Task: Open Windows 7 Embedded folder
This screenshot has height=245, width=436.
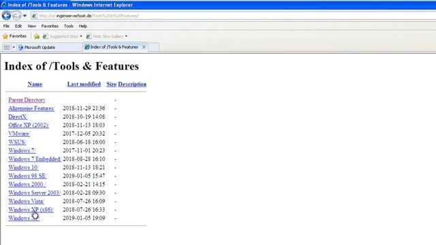Action: 35,159
